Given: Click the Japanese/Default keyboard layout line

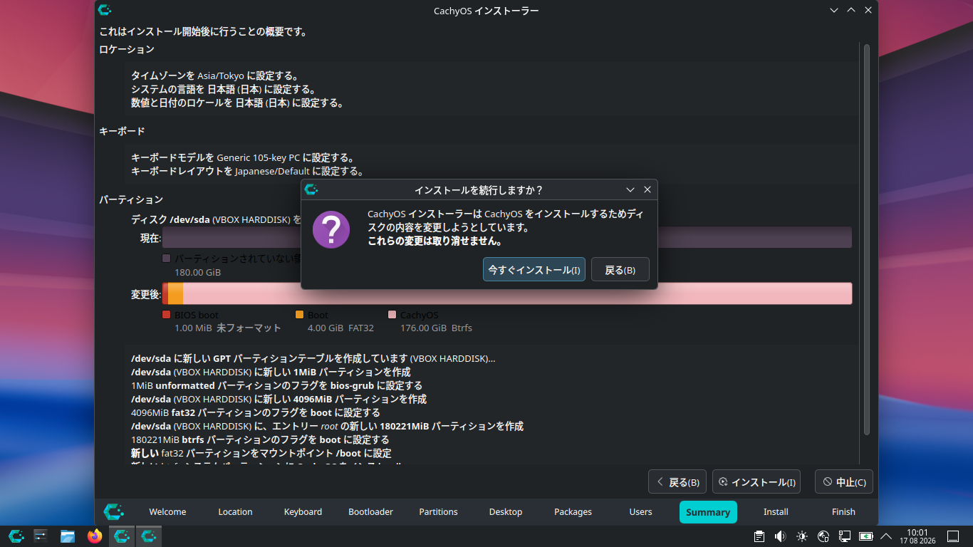Looking at the screenshot, I should [x=248, y=171].
